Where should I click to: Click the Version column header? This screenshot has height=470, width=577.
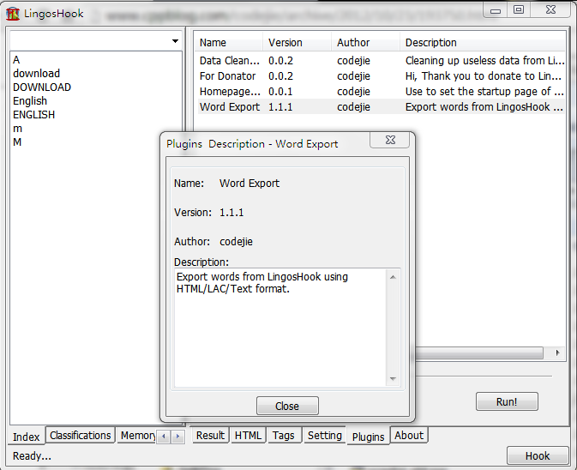pyautogui.click(x=297, y=43)
